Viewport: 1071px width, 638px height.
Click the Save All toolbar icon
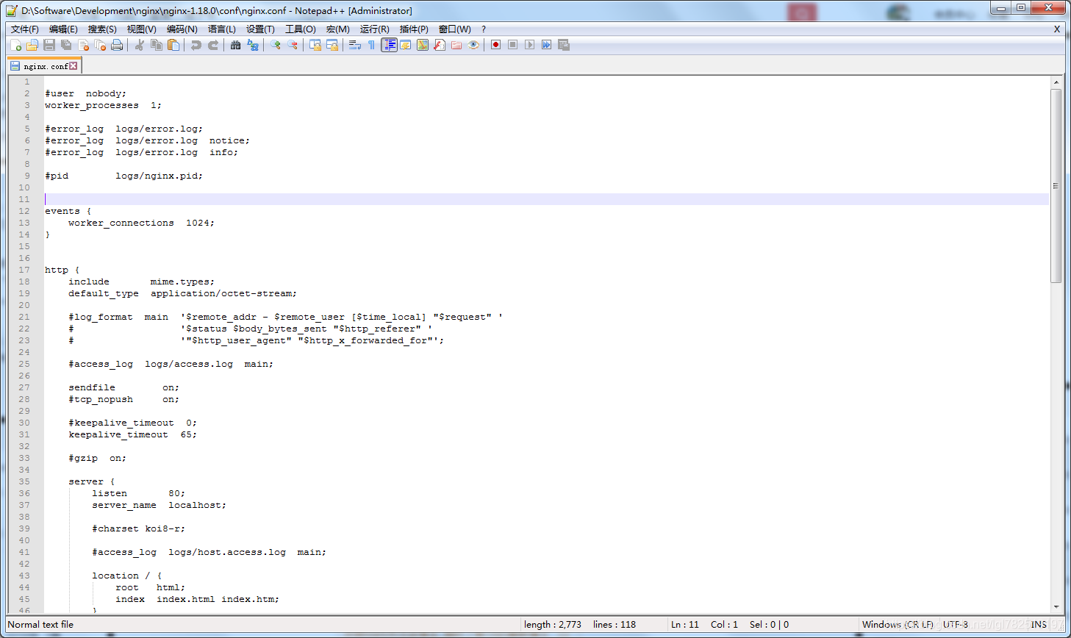click(66, 45)
